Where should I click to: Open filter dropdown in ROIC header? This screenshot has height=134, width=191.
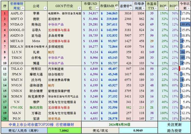coord(177,8)
